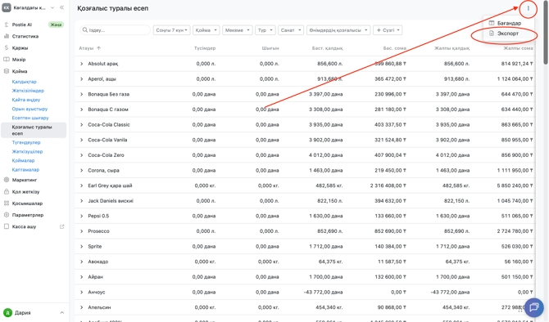549x322 pixels.
Task: Select Қозғалыс туралы есеп sidebar item
Action: [x=34, y=130]
